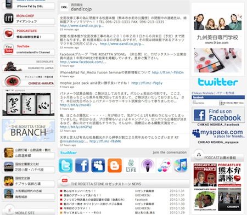The width and height of the screenshot is (247, 215).
Task: Open the CHINESE-HAKATA banner
Action: [29, 81]
